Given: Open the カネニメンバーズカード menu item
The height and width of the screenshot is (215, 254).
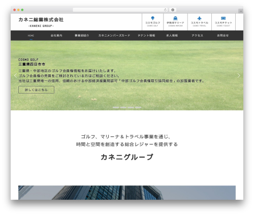Looking at the screenshot, I should 114,36.
